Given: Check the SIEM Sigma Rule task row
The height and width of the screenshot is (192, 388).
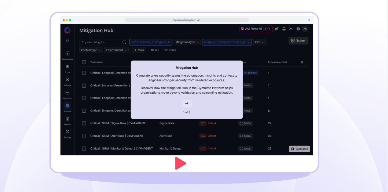Looking at the screenshot, I should coord(84,123).
